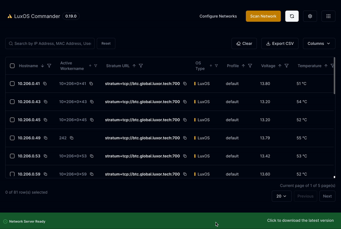Click the 55 °C temperature value
Screen dimensions: 341x229
[302, 138]
